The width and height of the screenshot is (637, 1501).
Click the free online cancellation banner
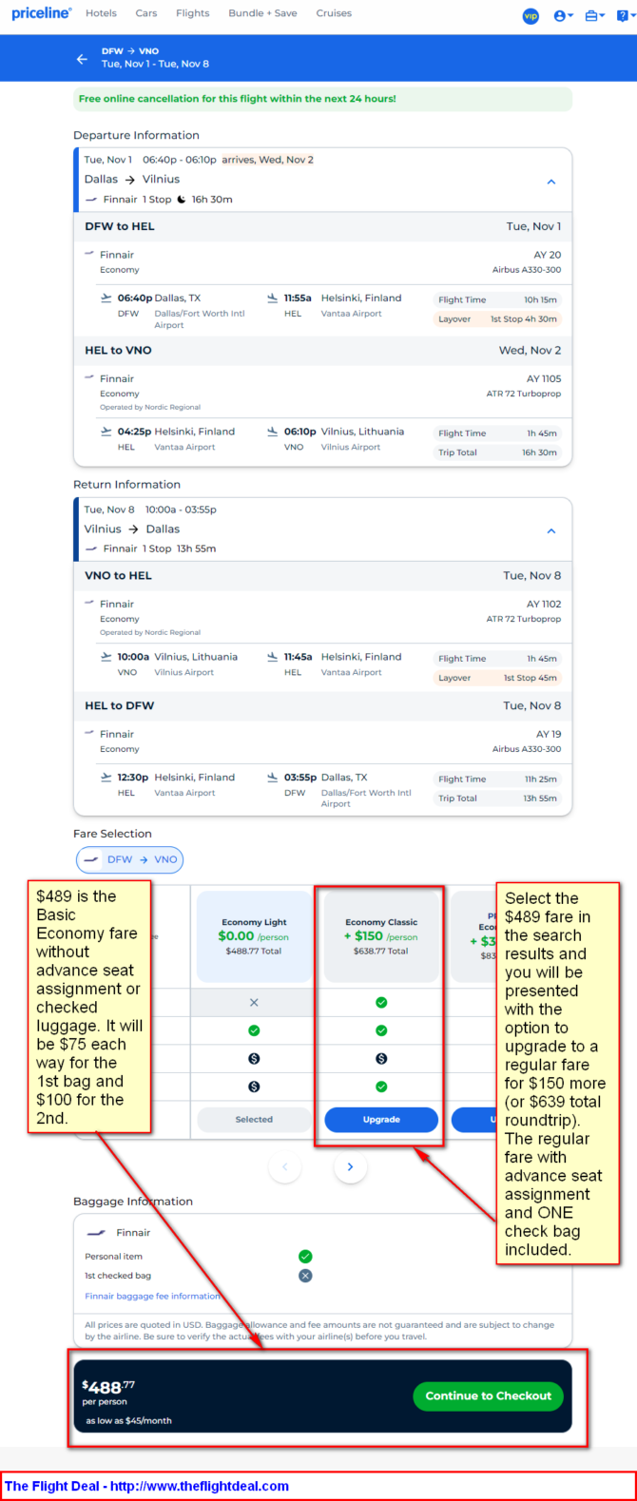point(323,99)
